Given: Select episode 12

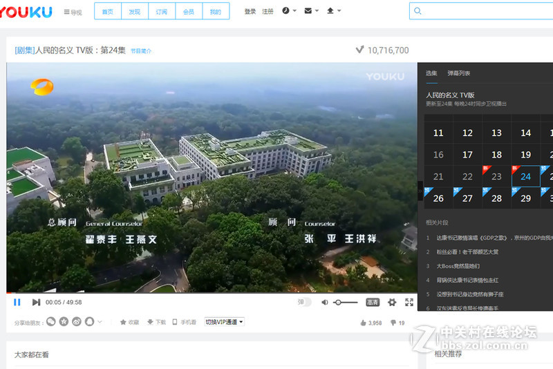Looking at the screenshot, I should point(468,133).
